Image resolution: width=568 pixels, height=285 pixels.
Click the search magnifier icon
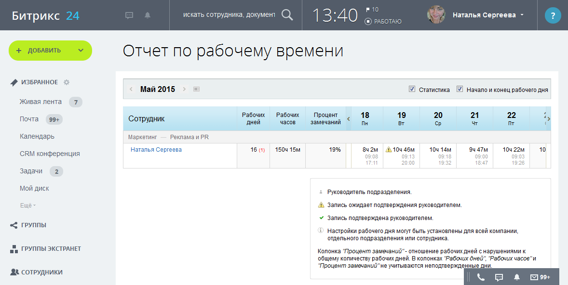point(287,15)
